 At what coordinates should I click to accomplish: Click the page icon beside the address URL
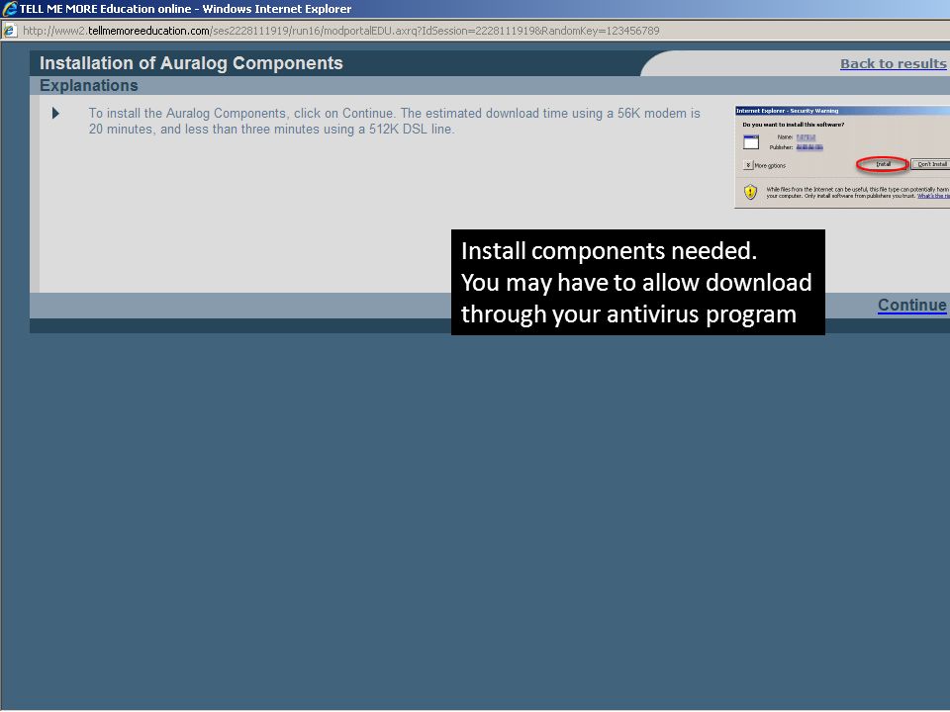(x=10, y=31)
